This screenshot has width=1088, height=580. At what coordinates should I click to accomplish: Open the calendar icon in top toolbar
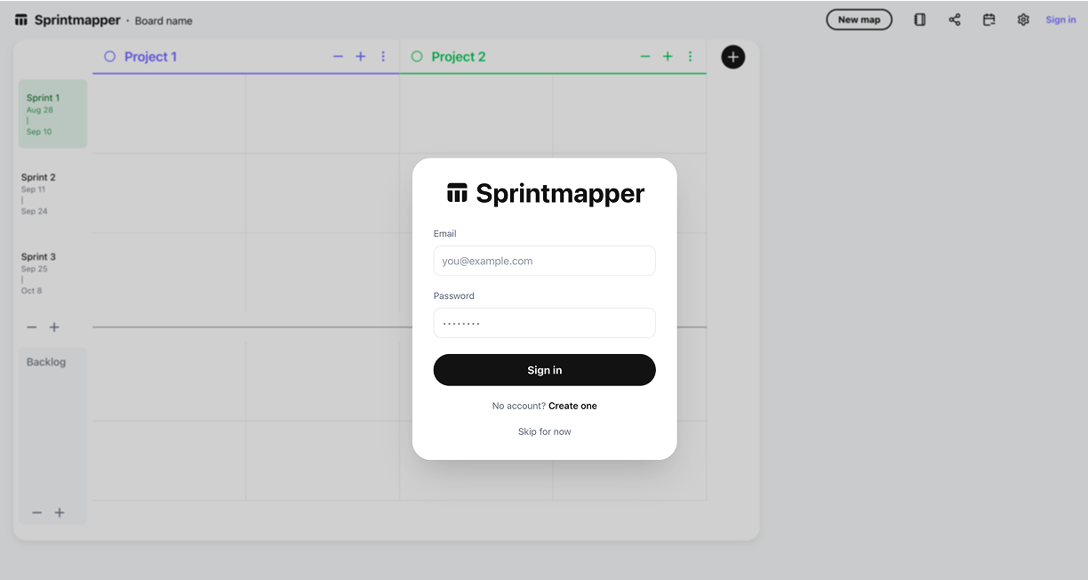click(988, 20)
